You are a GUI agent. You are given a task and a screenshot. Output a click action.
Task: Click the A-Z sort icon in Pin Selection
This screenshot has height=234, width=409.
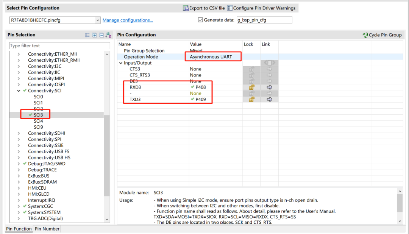coord(109,35)
